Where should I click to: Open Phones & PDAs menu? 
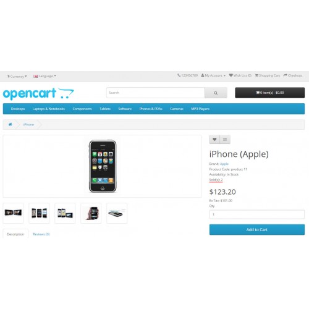coord(151,109)
